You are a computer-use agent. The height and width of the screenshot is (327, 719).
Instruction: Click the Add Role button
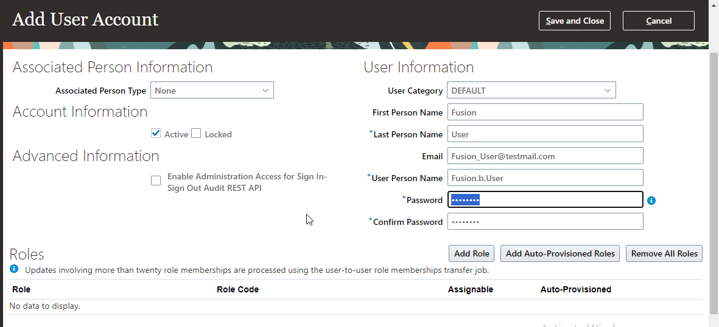471,253
